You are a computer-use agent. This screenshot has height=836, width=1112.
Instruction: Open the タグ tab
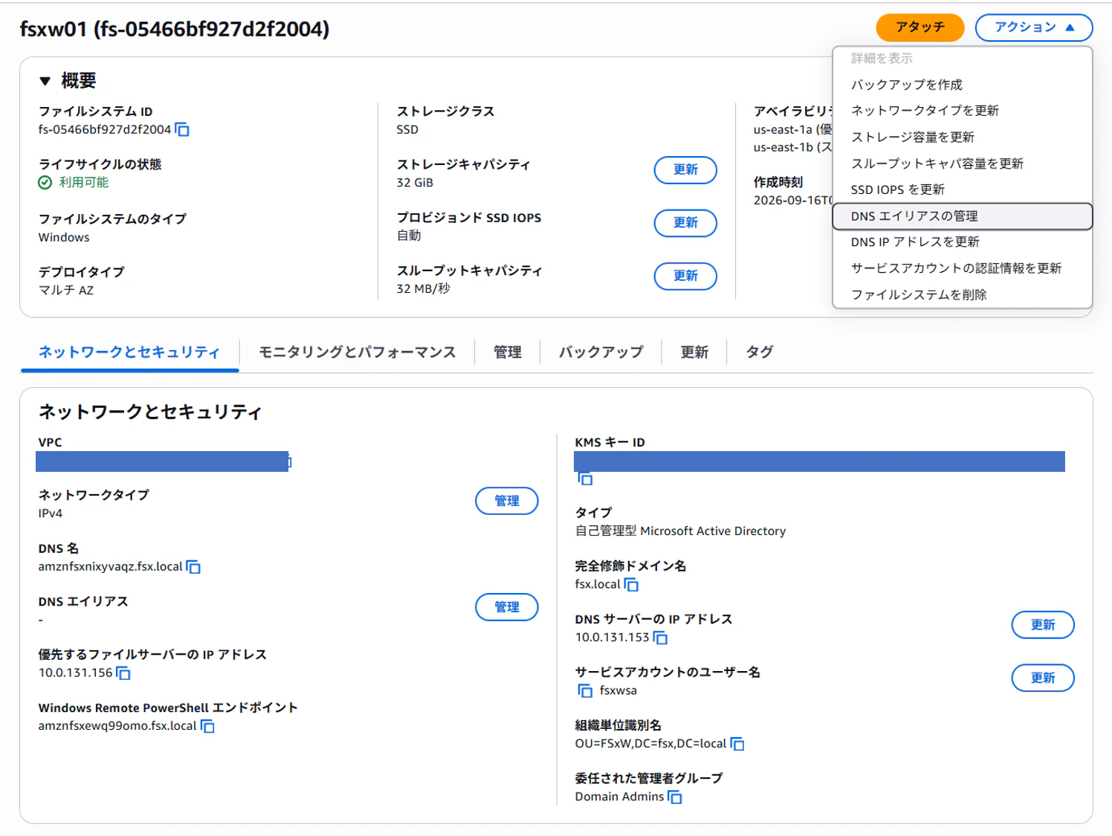pyautogui.click(x=760, y=352)
